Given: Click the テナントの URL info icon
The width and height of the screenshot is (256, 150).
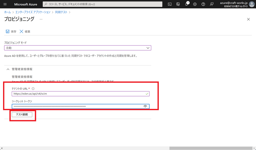Looking at the screenshot, I should [33, 89].
